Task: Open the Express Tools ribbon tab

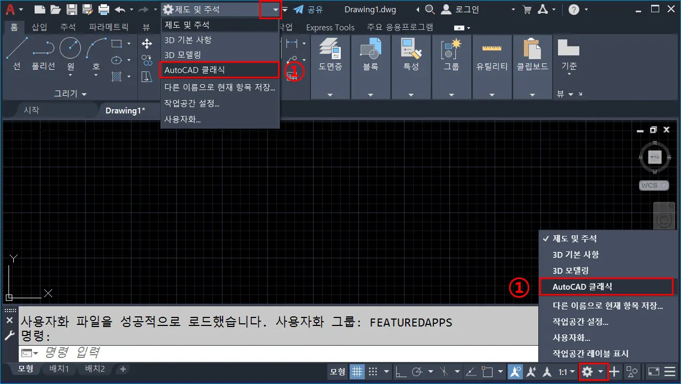Action: pos(330,27)
